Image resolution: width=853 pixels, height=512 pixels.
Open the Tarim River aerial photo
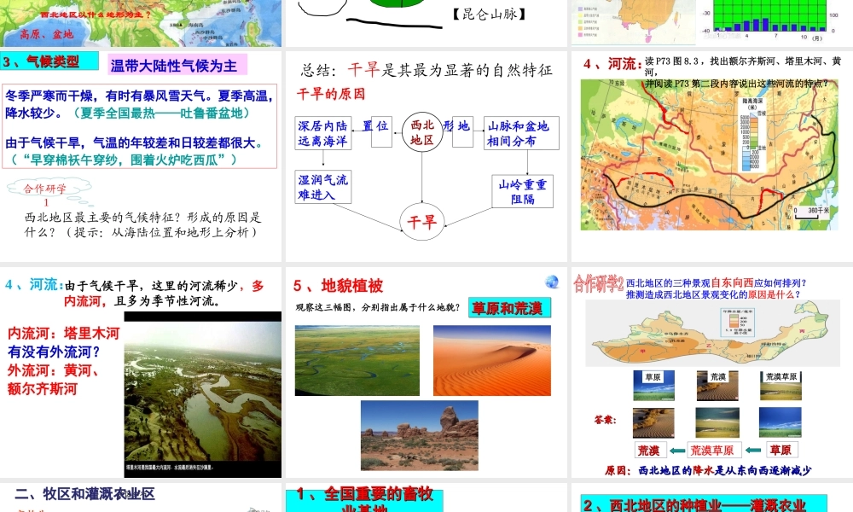[202, 395]
